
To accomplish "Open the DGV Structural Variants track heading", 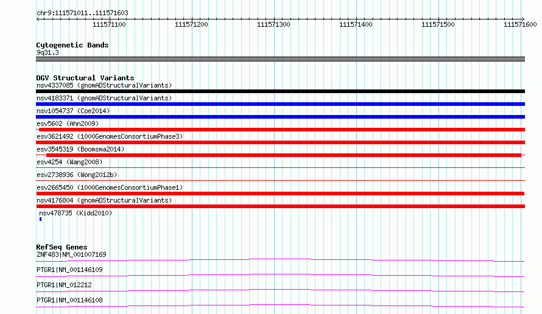I will [x=85, y=78].
